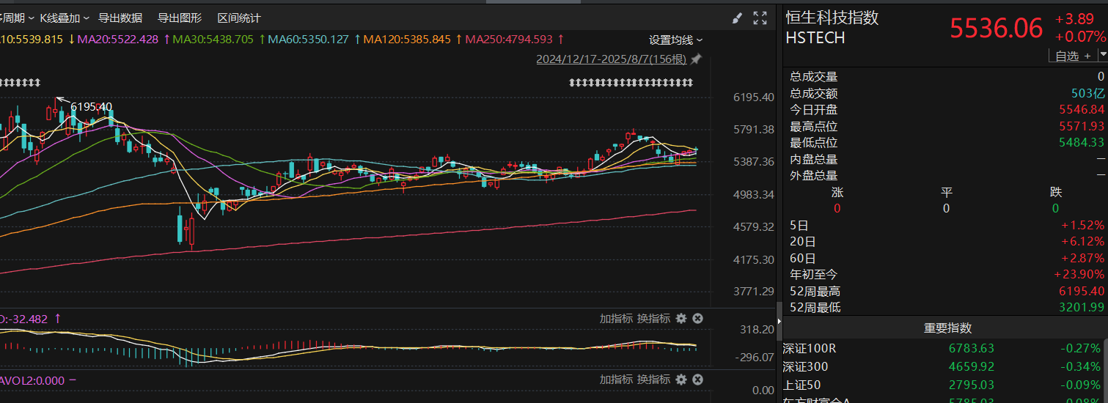Open 区间统计 interval statistics
The image size is (1108, 403).
(239, 18)
